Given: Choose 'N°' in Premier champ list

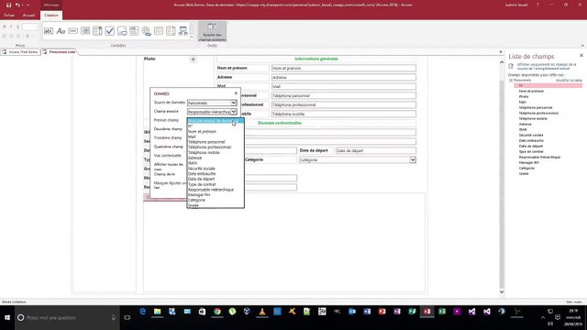Looking at the screenshot, I should click(216, 126).
